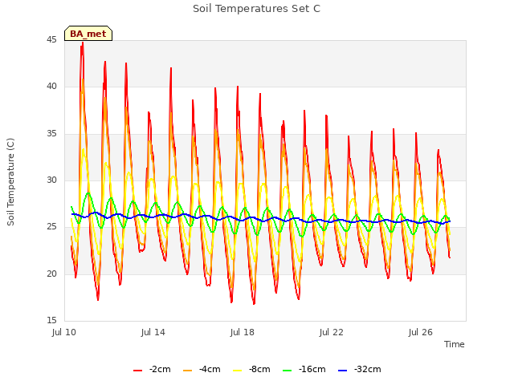Screen dimensions: 514x385
Task: Click the green -16cm legend swatch
Action: [x=287, y=371]
